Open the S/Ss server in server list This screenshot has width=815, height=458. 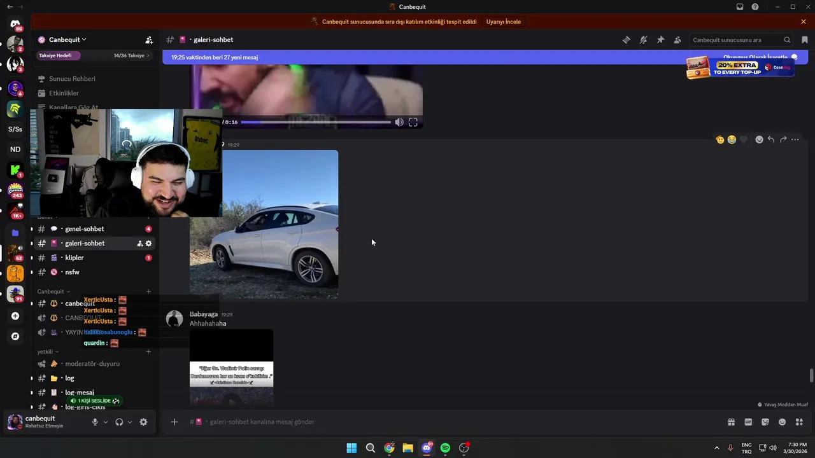click(15, 129)
